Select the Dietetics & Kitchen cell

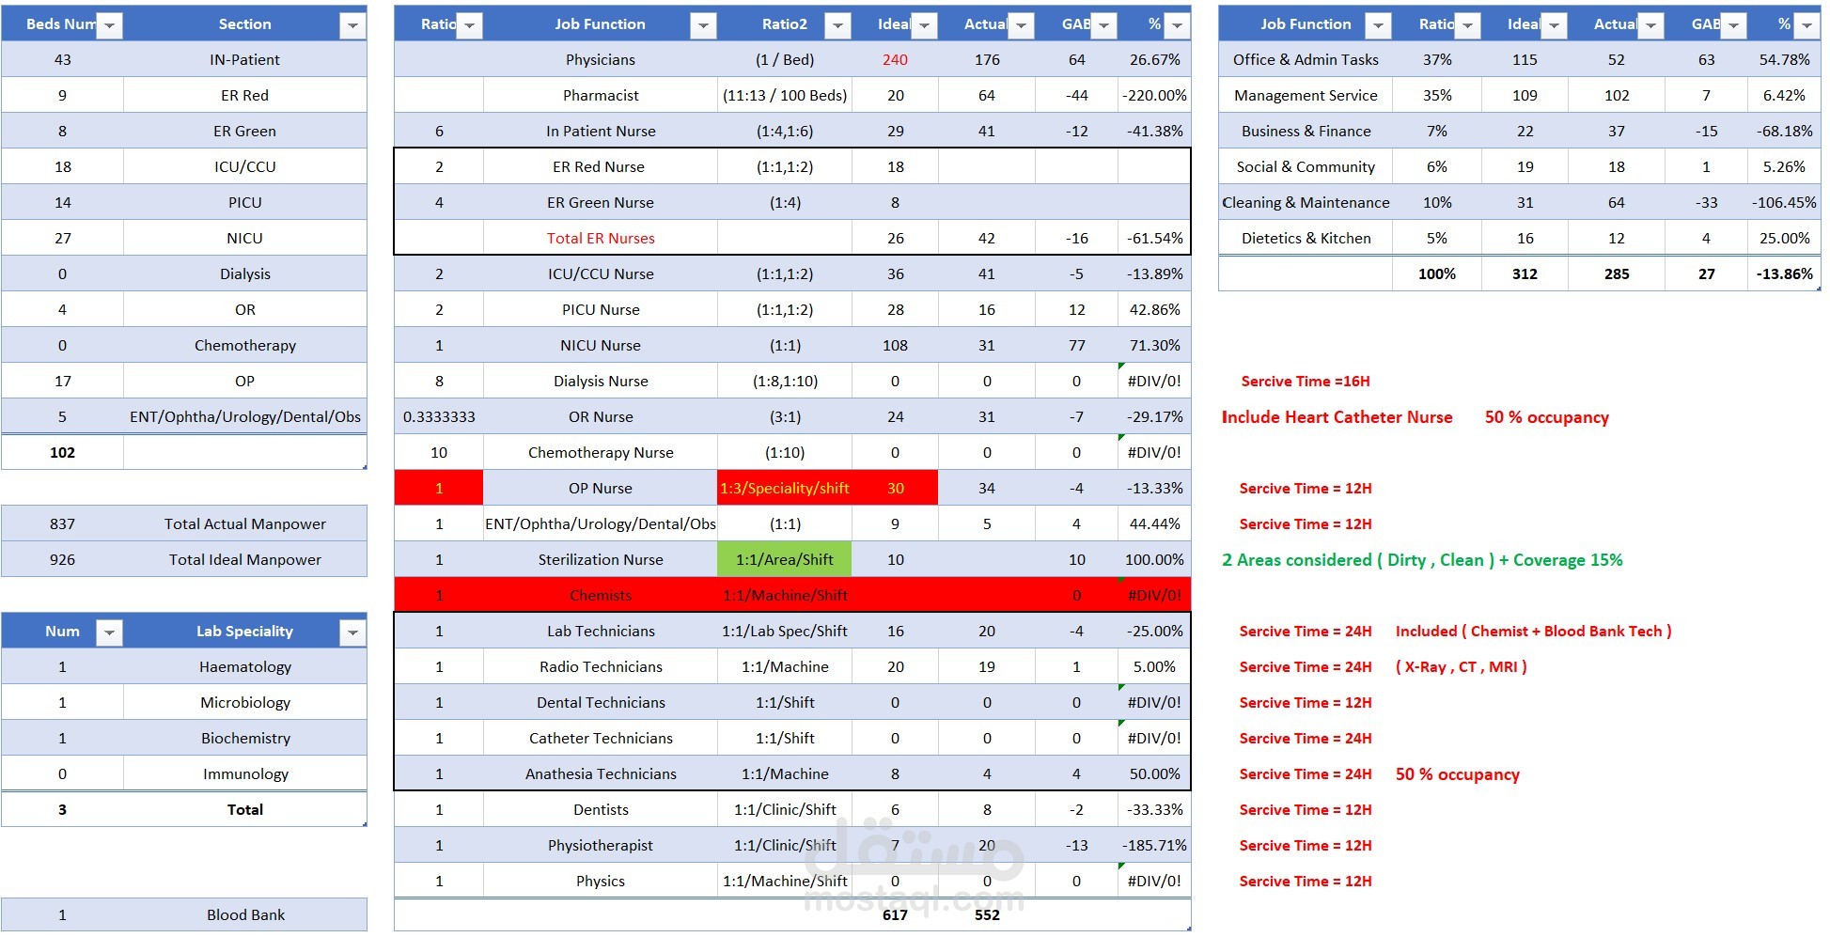pyautogui.click(x=1306, y=238)
